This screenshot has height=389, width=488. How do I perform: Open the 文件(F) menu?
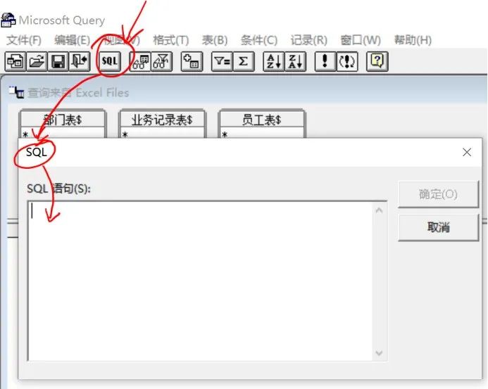coord(24,40)
